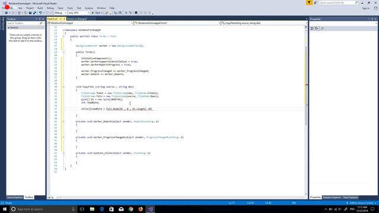Click the while(readByte code line
The image size is (379, 213).
117,109
